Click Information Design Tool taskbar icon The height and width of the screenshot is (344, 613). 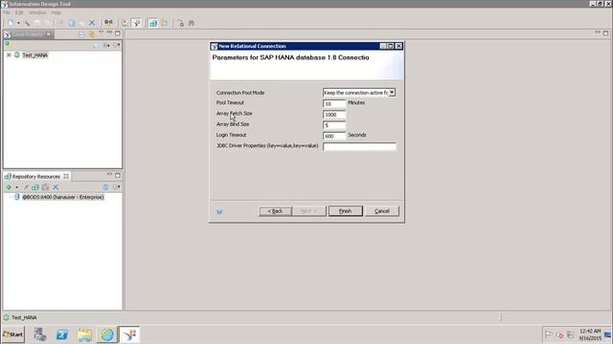click(x=129, y=334)
